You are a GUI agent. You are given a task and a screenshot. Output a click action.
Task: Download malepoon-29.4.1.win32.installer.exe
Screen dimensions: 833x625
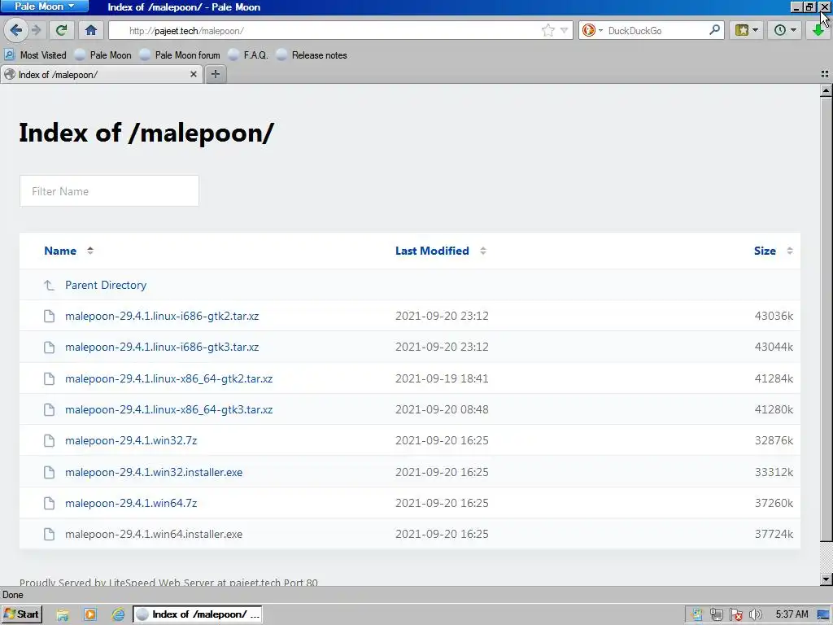click(x=154, y=472)
